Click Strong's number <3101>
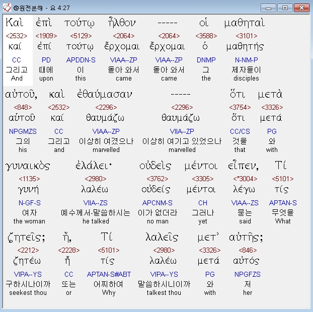The height and width of the screenshot is (312, 313). tap(247, 36)
